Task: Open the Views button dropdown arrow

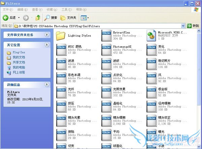Action: point(88,18)
